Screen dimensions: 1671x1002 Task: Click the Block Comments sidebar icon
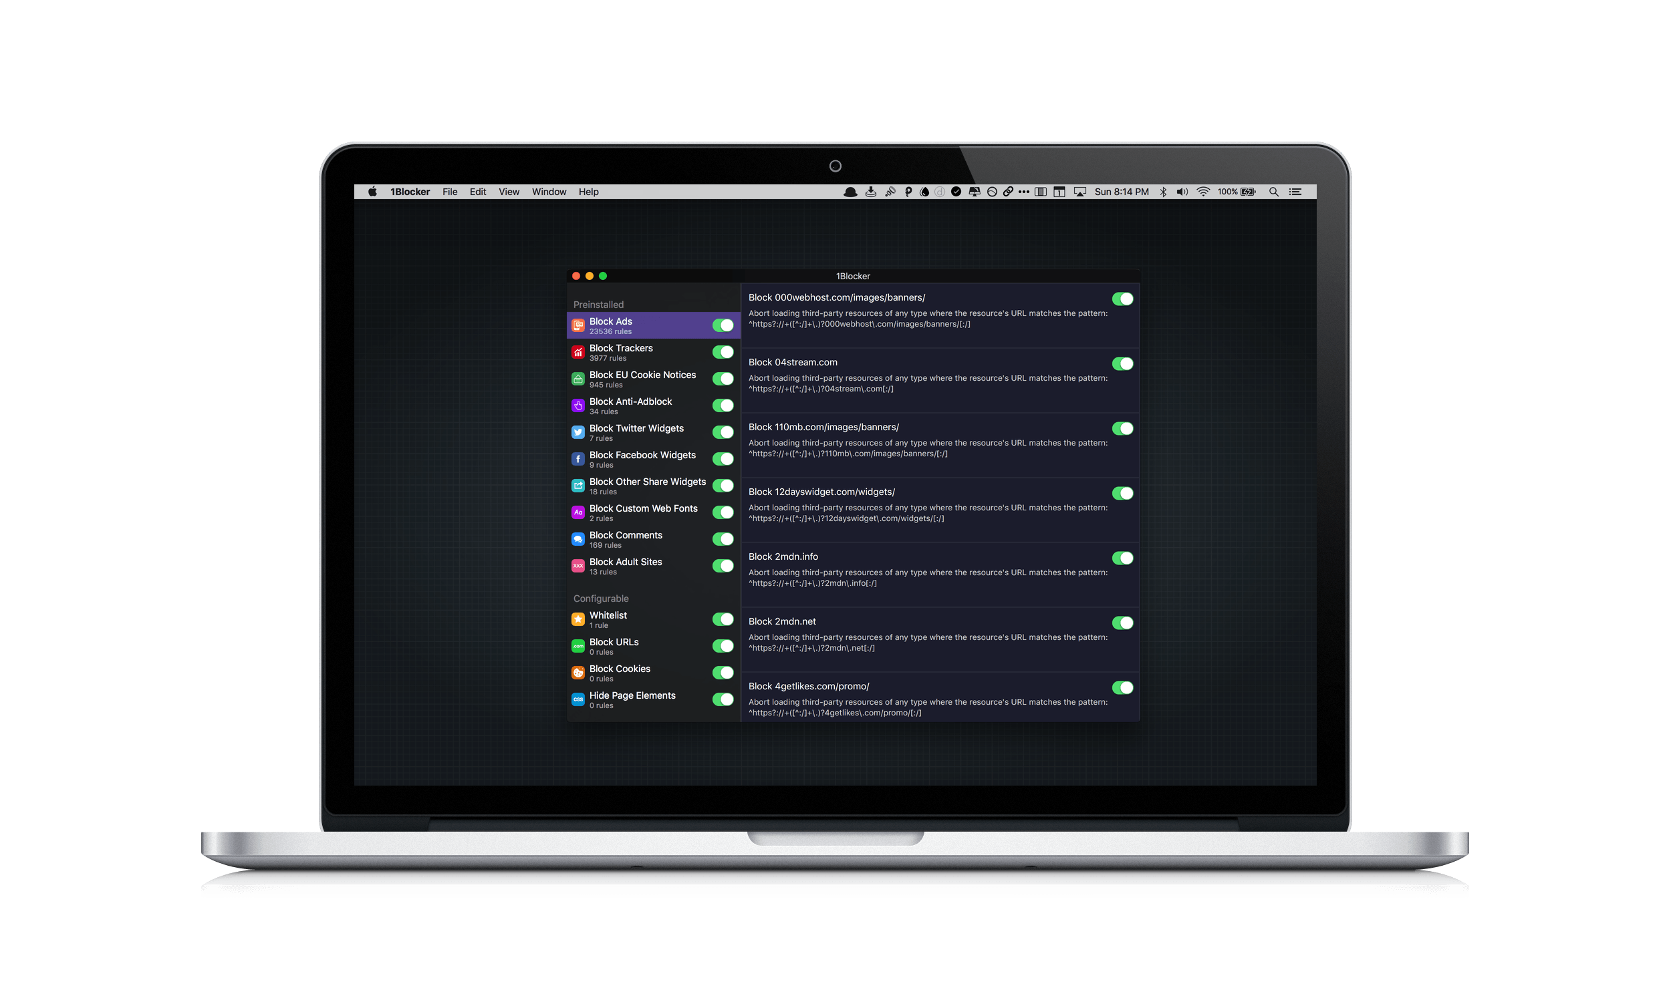(577, 538)
